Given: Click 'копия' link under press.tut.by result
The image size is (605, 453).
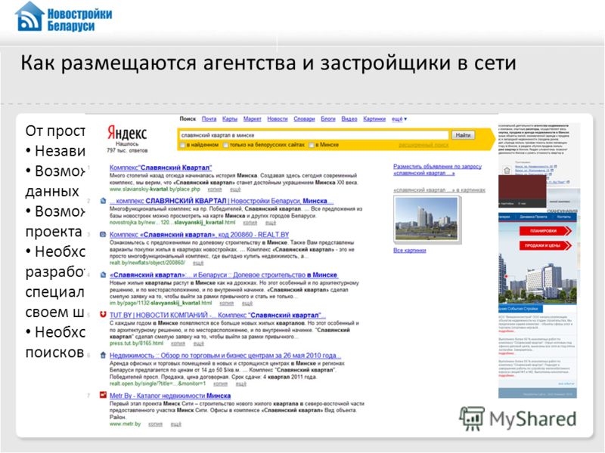Looking at the screenshot, I should [178, 344].
